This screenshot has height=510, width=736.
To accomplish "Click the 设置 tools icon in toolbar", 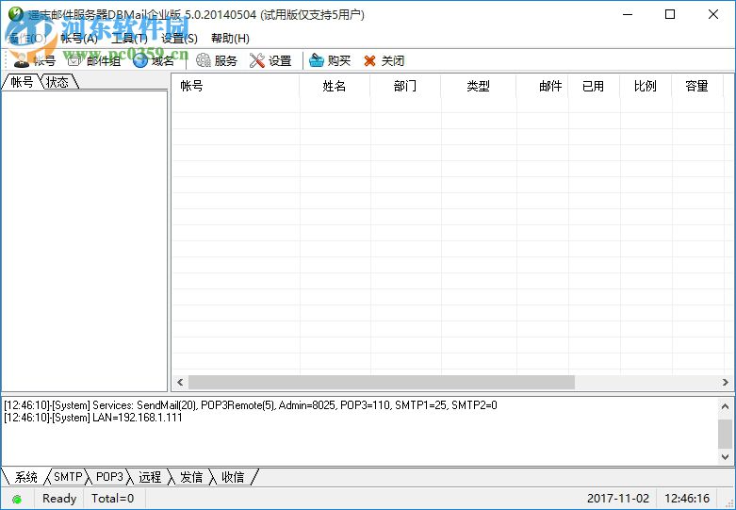I will point(257,60).
